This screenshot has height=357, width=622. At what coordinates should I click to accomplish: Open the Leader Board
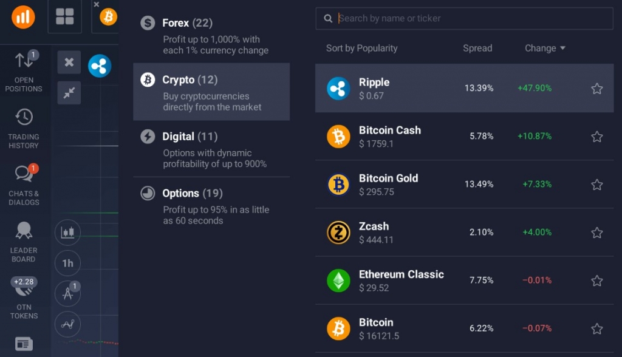click(24, 242)
